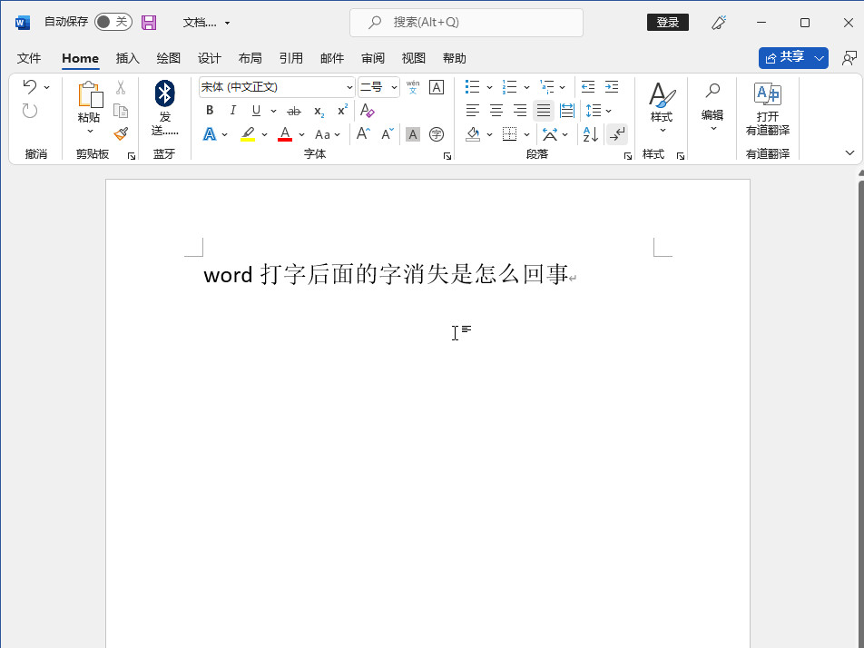
Task: Click the pen and sparkle icon
Action: (719, 22)
